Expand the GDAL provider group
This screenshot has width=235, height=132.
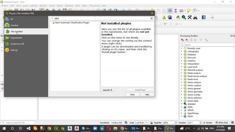pyautogui.click(x=181, y=107)
